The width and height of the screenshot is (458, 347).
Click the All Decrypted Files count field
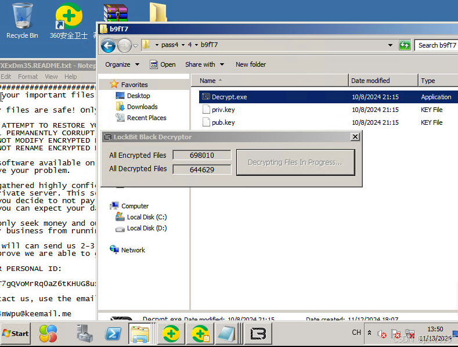pos(202,169)
